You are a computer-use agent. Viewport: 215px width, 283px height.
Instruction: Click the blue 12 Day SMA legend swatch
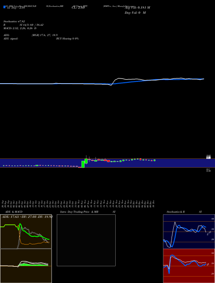coord(4,7)
